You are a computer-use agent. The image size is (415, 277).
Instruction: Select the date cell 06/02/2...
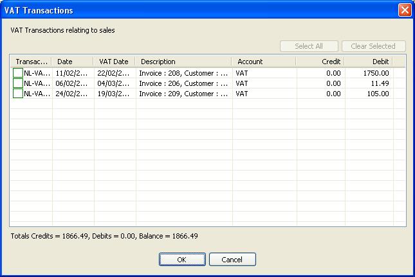coord(73,83)
